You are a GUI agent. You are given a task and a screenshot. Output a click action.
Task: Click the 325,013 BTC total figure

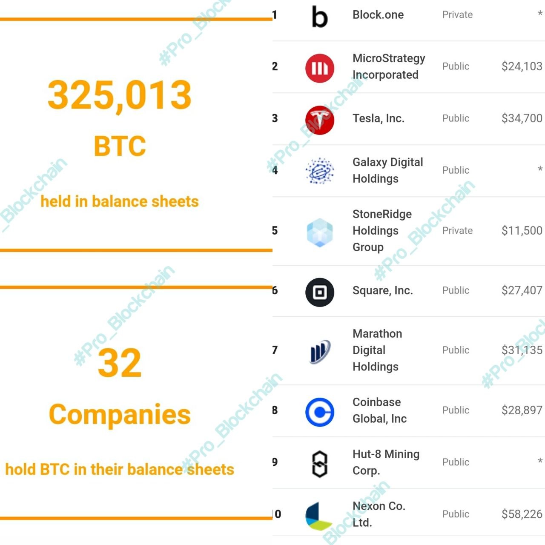120,95
